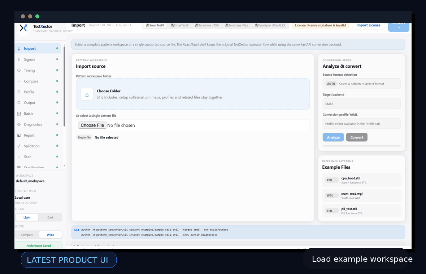Click the Import sidebar arrow icon

click(19, 49)
